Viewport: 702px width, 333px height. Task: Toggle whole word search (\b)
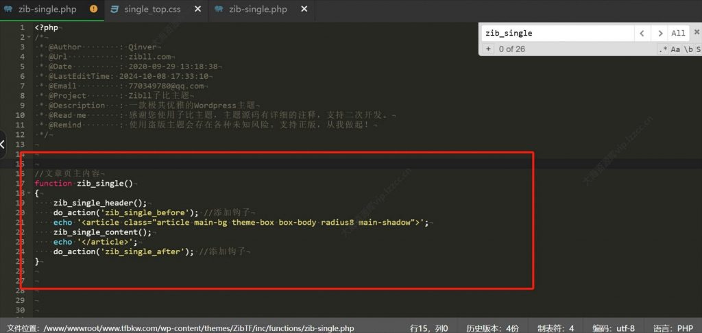pos(688,49)
